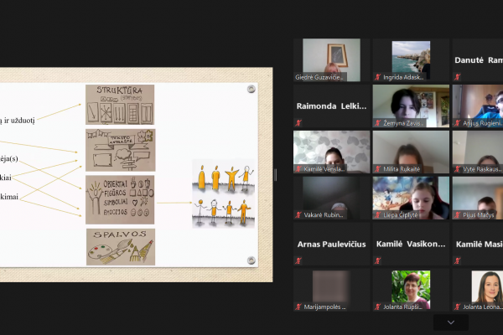Click the slide text "ir užduotį"
Screen dimensions: 503x335
click(x=19, y=121)
